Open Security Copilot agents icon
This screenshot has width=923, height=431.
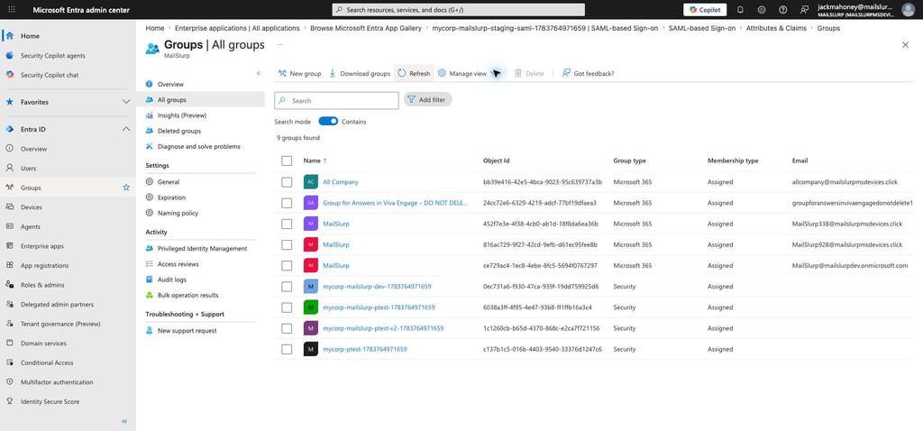point(9,55)
